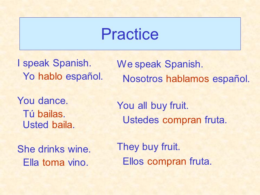
Task: Click the red word 'baila' after Usted
Action: tap(62, 125)
